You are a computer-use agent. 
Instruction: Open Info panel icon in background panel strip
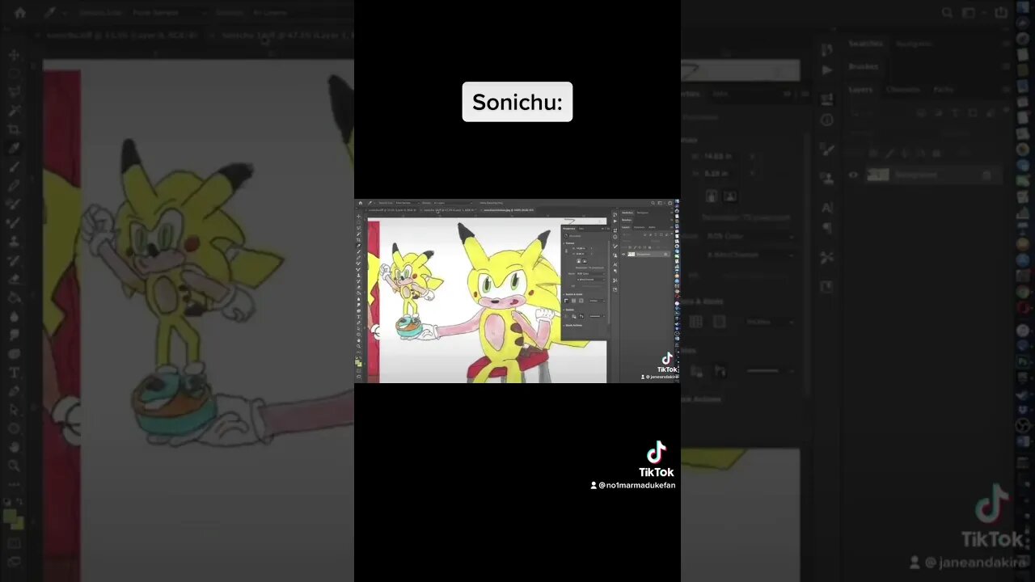coord(826,120)
